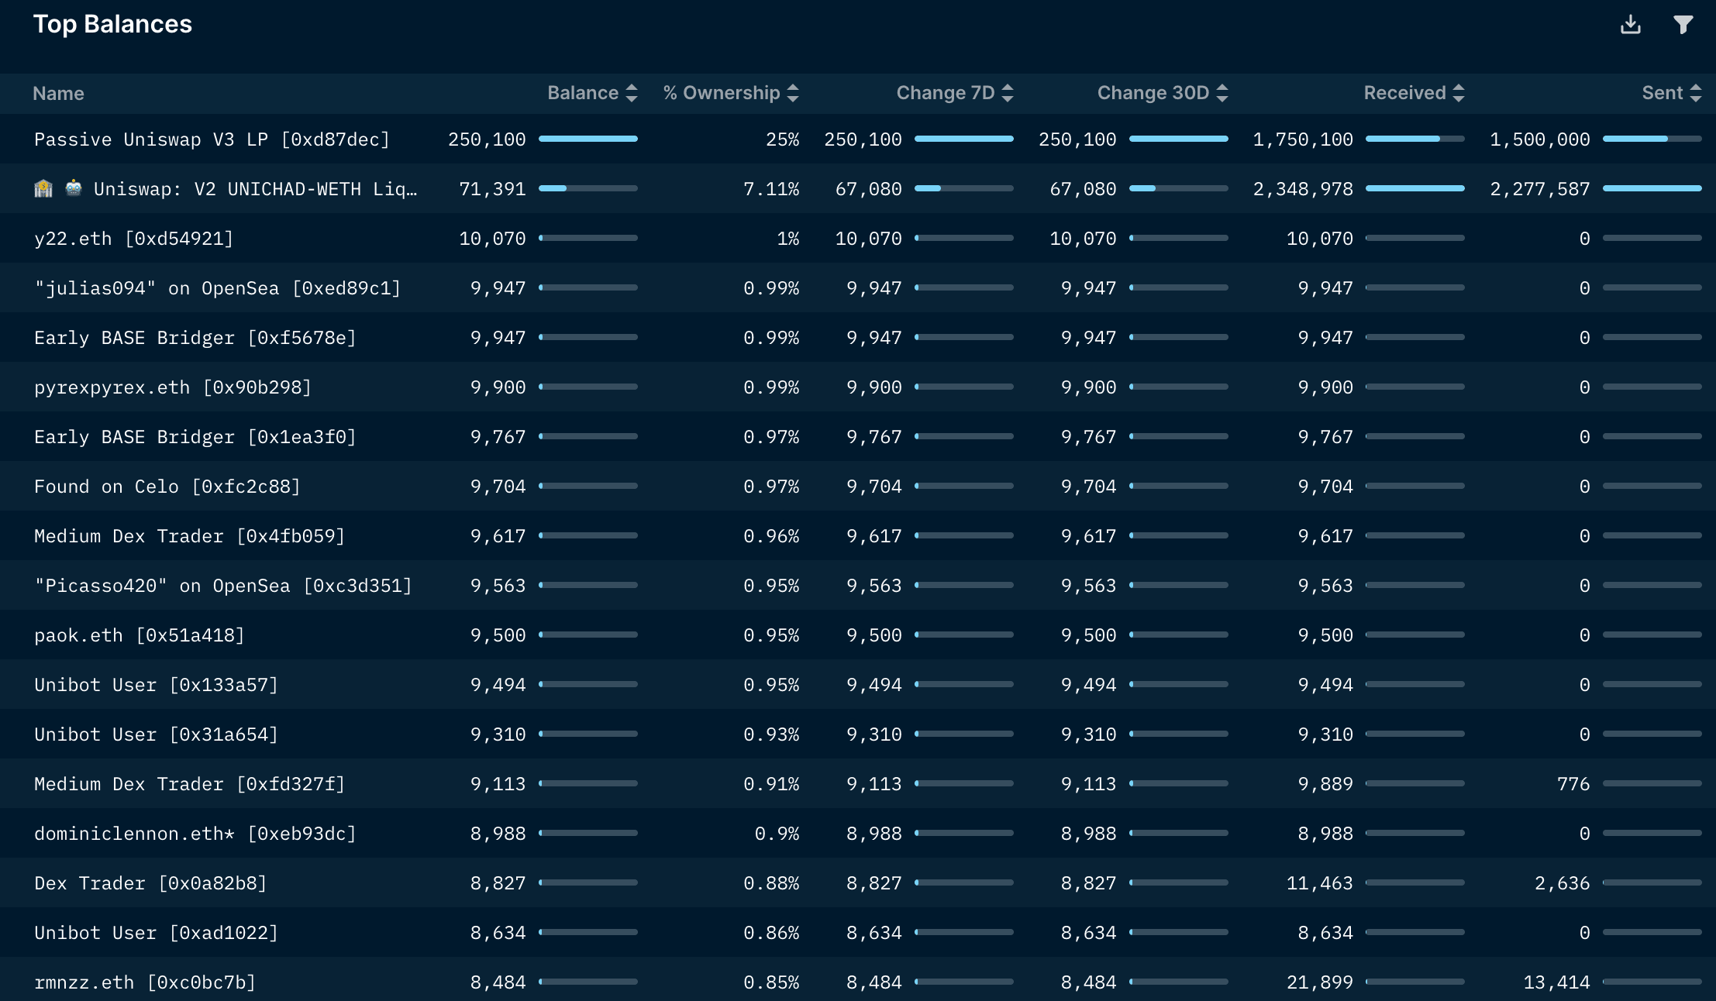Click sort arrows beside Received
This screenshot has width=1716, height=1001.
pyautogui.click(x=1459, y=93)
